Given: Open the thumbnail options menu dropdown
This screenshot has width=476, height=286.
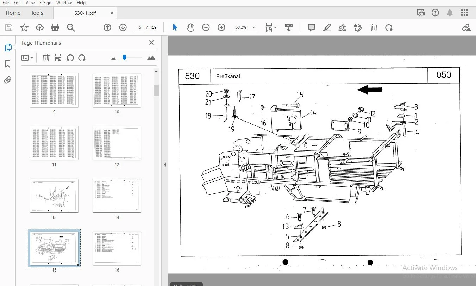Looking at the screenshot, I should [27, 58].
